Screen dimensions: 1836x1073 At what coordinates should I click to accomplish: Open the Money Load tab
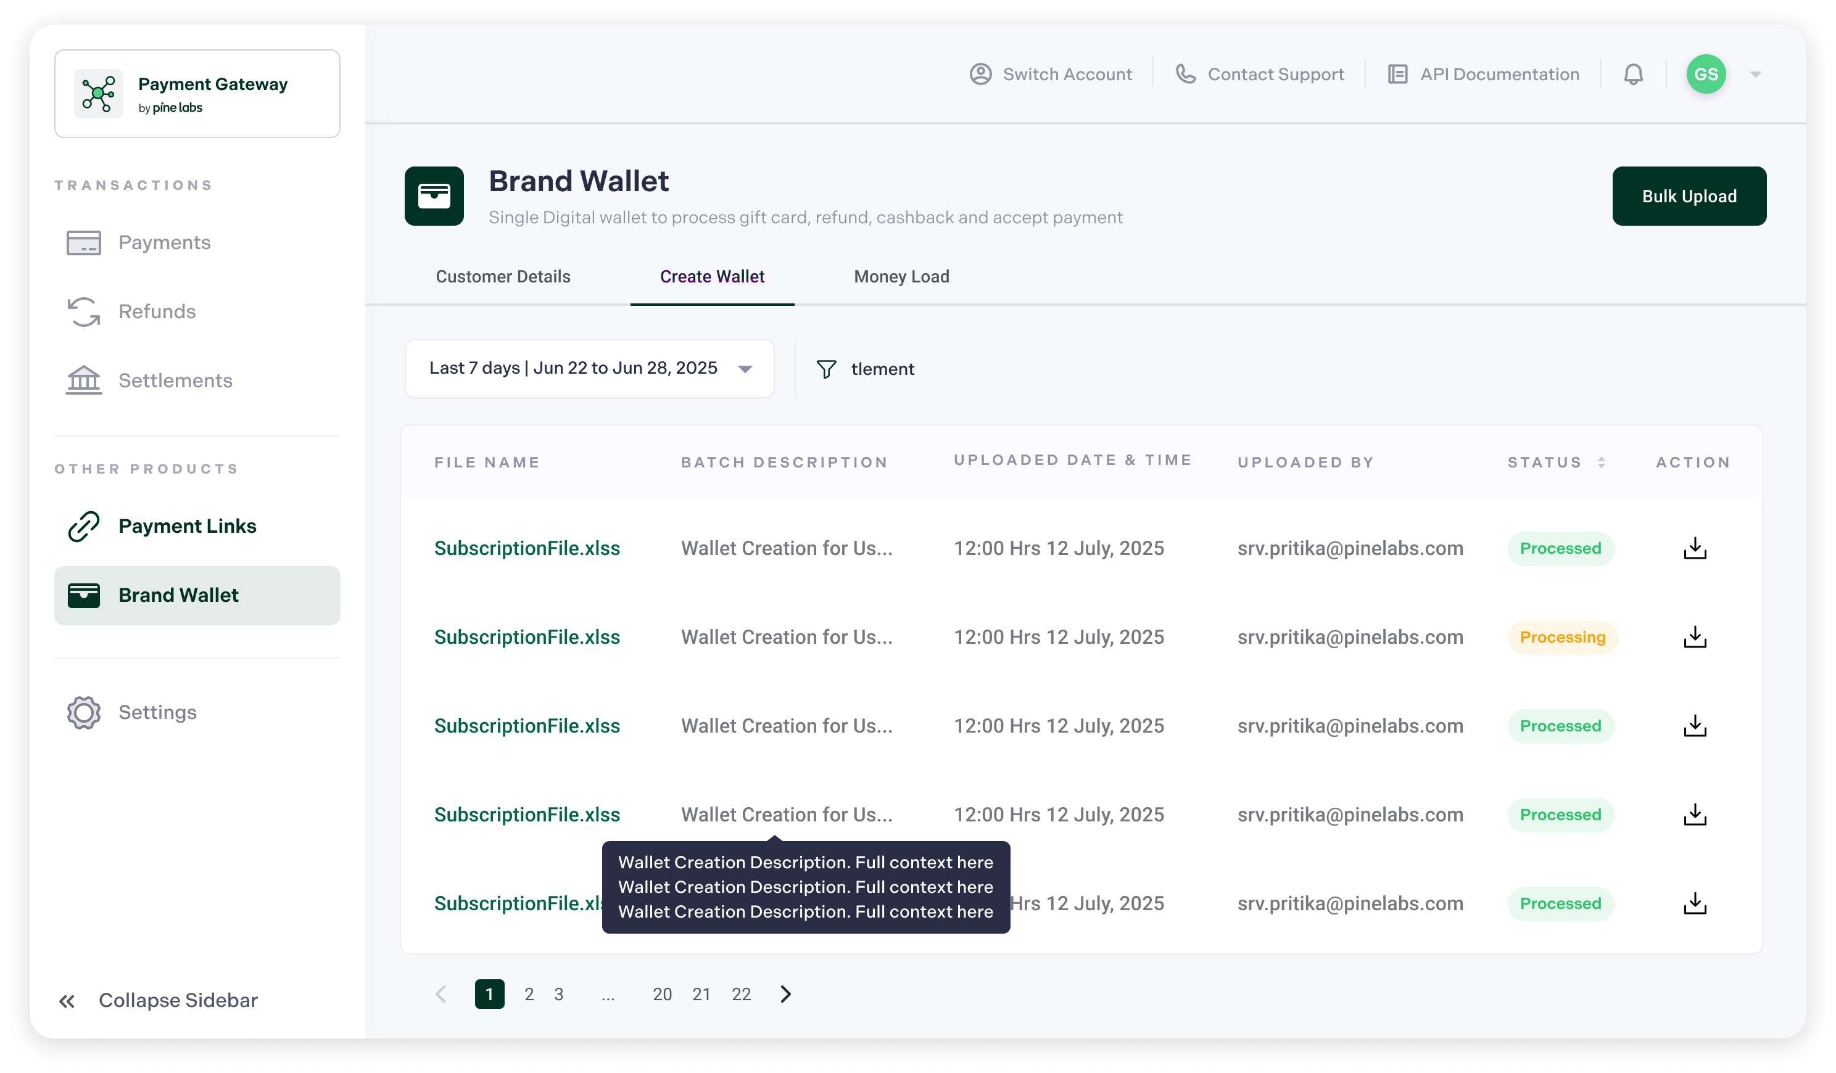tap(901, 277)
